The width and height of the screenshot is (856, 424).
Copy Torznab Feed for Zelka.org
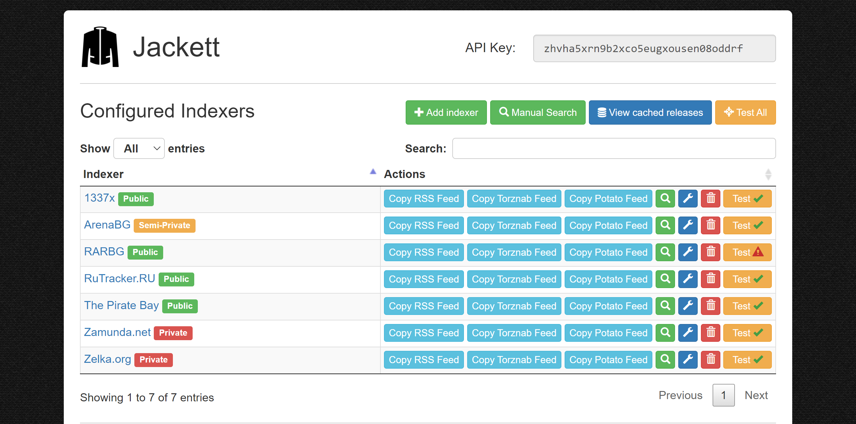514,360
